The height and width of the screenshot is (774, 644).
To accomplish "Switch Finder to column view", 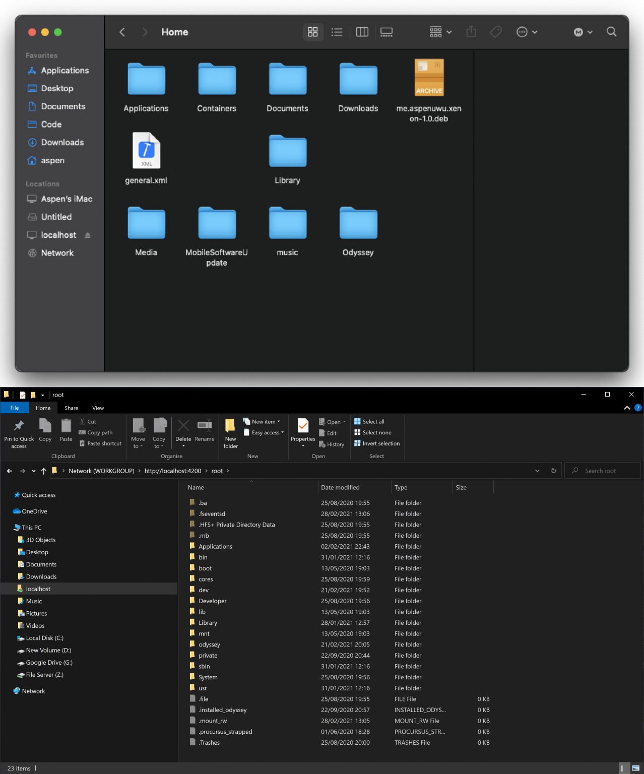I will point(362,32).
